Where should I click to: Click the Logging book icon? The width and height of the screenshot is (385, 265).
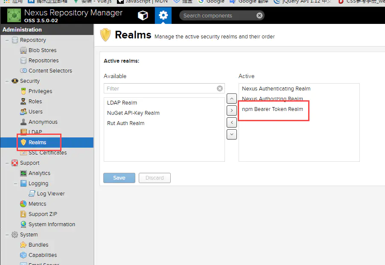click(23, 183)
